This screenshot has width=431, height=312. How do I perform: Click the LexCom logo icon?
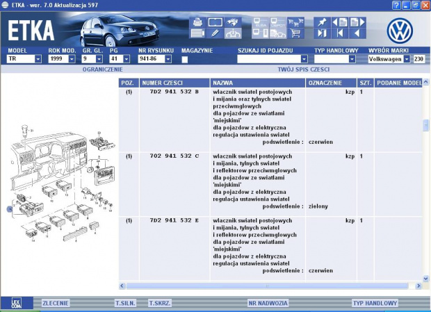17,303
